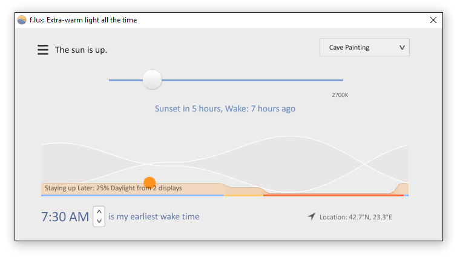Click the dropdown chevron next to Cave Painting
This screenshot has width=460, height=260.
point(402,48)
